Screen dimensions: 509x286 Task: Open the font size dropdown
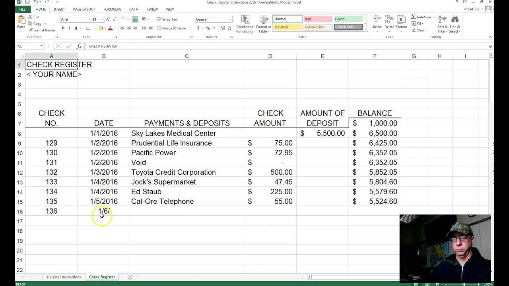coord(102,19)
